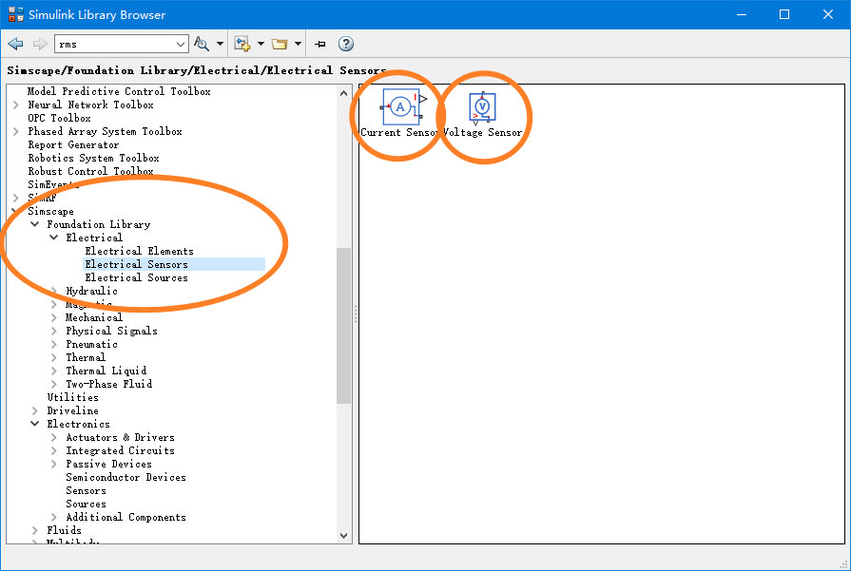Click the open folder icon
851x571 pixels.
pyautogui.click(x=280, y=44)
